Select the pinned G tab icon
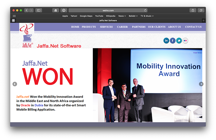This screenshot has width=216, height=140. point(13,21)
